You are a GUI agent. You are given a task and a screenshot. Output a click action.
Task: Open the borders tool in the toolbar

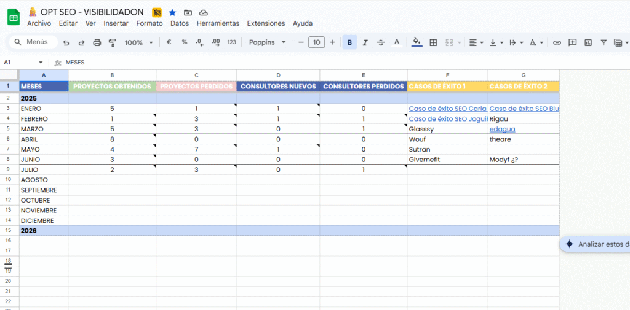pos(433,42)
